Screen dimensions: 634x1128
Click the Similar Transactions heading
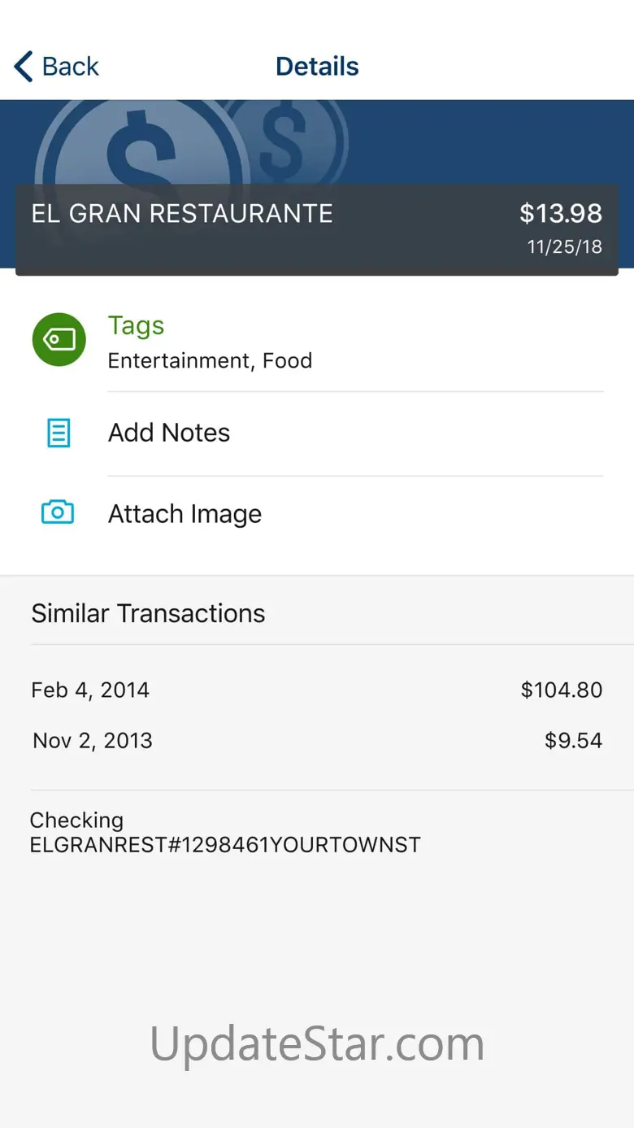(148, 613)
